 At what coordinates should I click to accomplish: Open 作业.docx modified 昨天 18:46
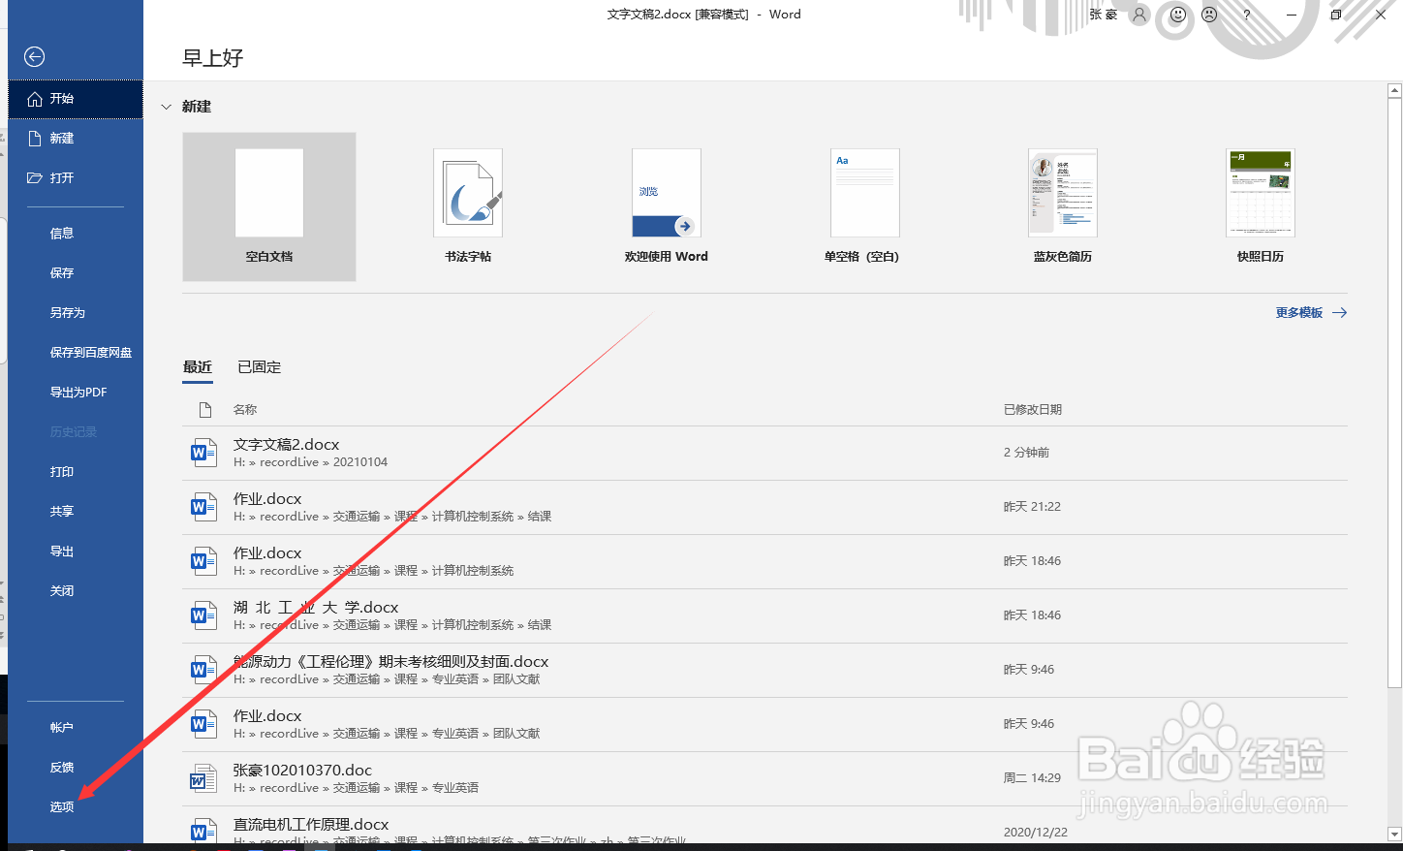(x=764, y=562)
